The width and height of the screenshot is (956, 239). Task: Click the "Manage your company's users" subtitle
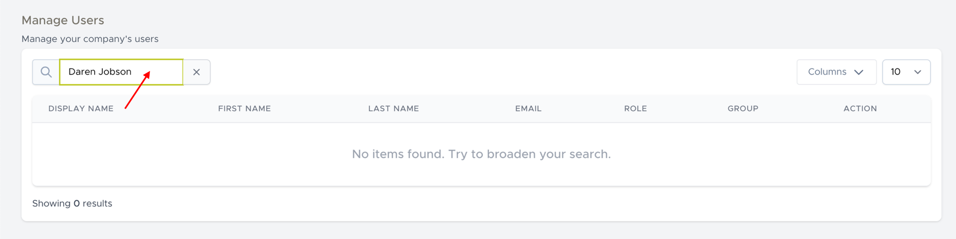90,39
